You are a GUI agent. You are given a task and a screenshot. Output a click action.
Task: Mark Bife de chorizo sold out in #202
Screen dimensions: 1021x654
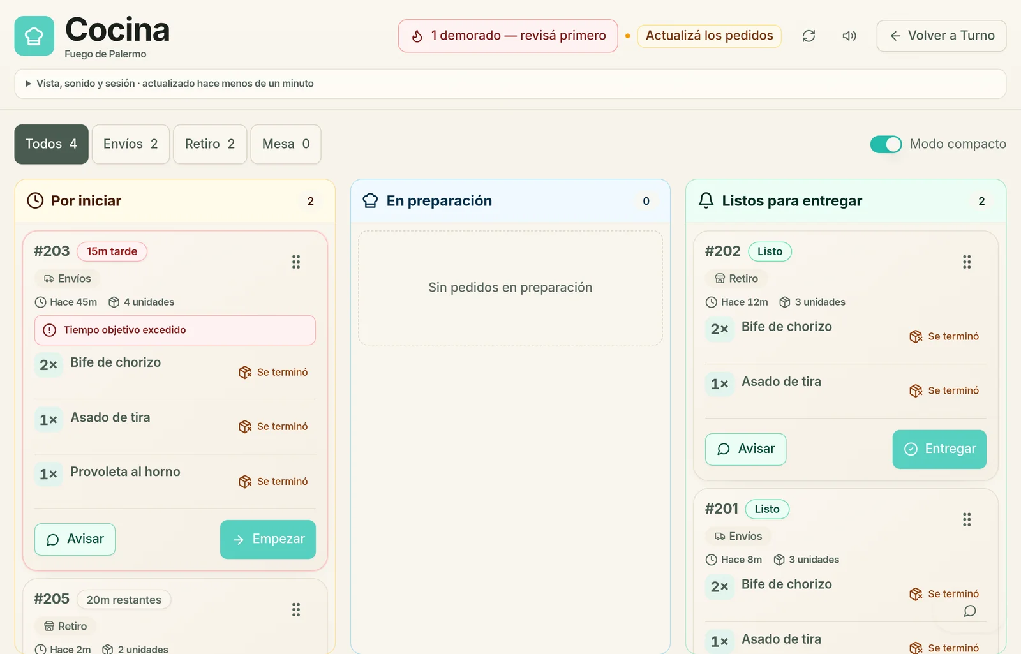pyautogui.click(x=944, y=336)
